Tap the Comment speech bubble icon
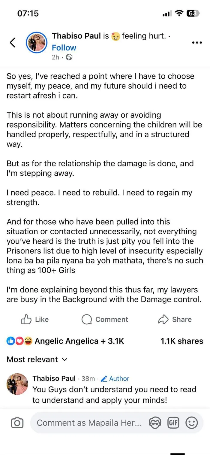 click(x=87, y=320)
